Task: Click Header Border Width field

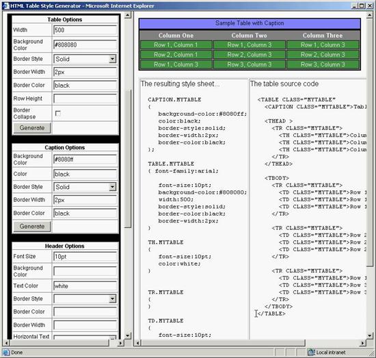Action: pyautogui.click(x=85, y=325)
